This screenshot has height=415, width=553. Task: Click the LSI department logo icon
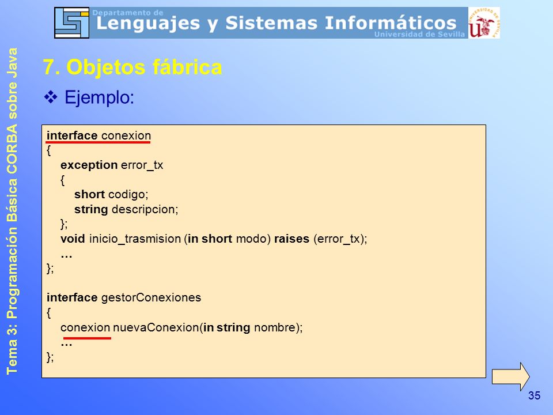(72, 22)
